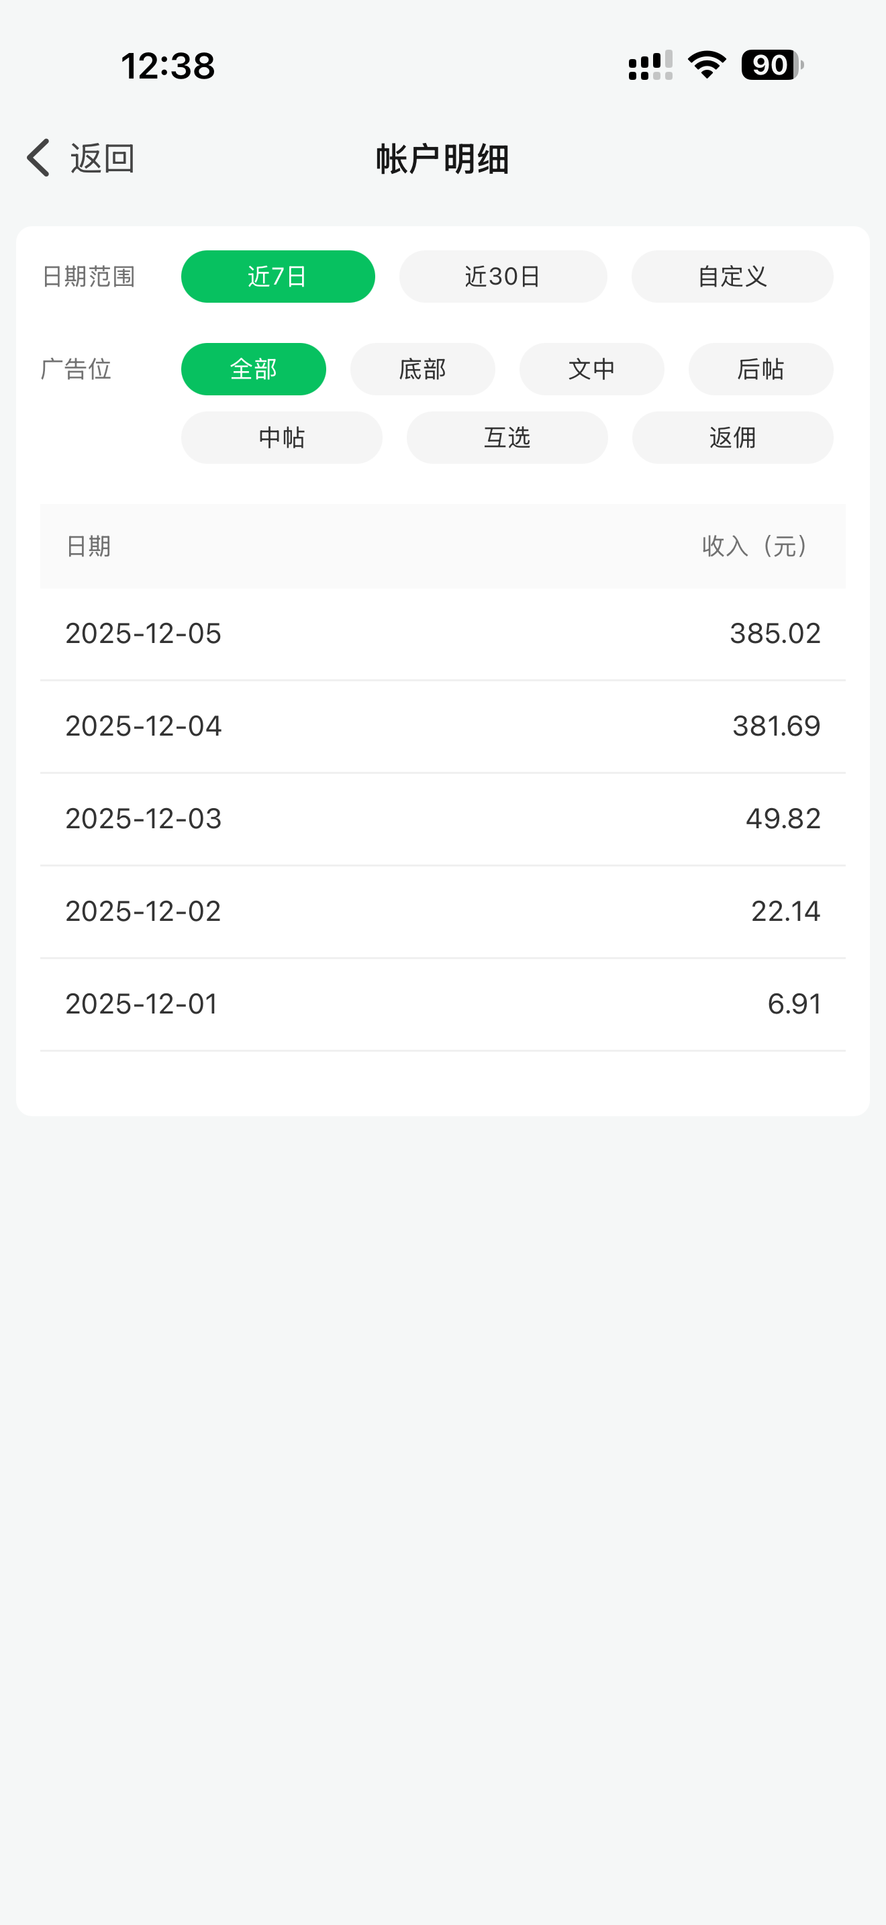This screenshot has height=1925, width=886.
Task: Open the 2025-12-04 income row
Action: [442, 726]
